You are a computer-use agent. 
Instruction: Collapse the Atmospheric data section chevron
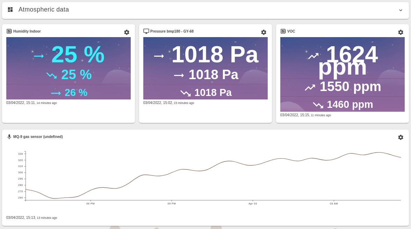[x=401, y=10]
